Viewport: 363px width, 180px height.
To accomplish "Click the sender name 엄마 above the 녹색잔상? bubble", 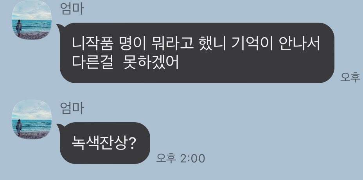I will click(72, 109).
